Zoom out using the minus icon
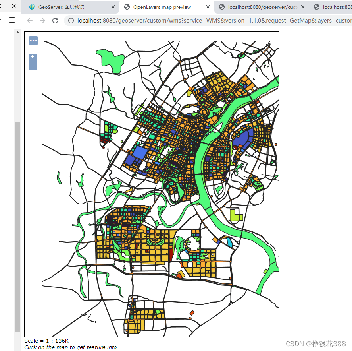 (32, 66)
